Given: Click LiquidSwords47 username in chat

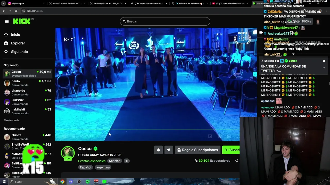Looking at the screenshot, I should pyautogui.click(x=286, y=28).
